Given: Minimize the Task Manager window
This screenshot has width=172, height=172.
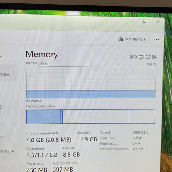Looking at the screenshot, I should (x=132, y=21).
